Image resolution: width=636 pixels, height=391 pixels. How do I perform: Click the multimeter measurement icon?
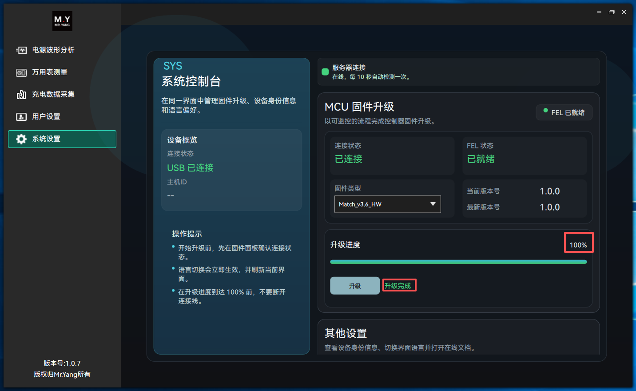(21, 72)
